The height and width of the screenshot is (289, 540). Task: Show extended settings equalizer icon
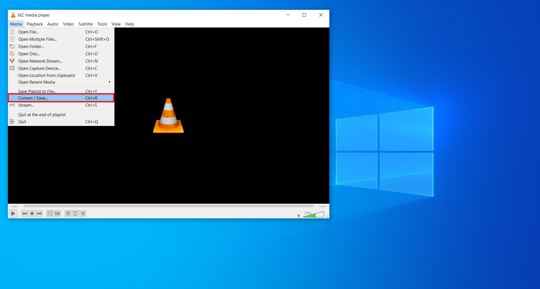pos(57,214)
